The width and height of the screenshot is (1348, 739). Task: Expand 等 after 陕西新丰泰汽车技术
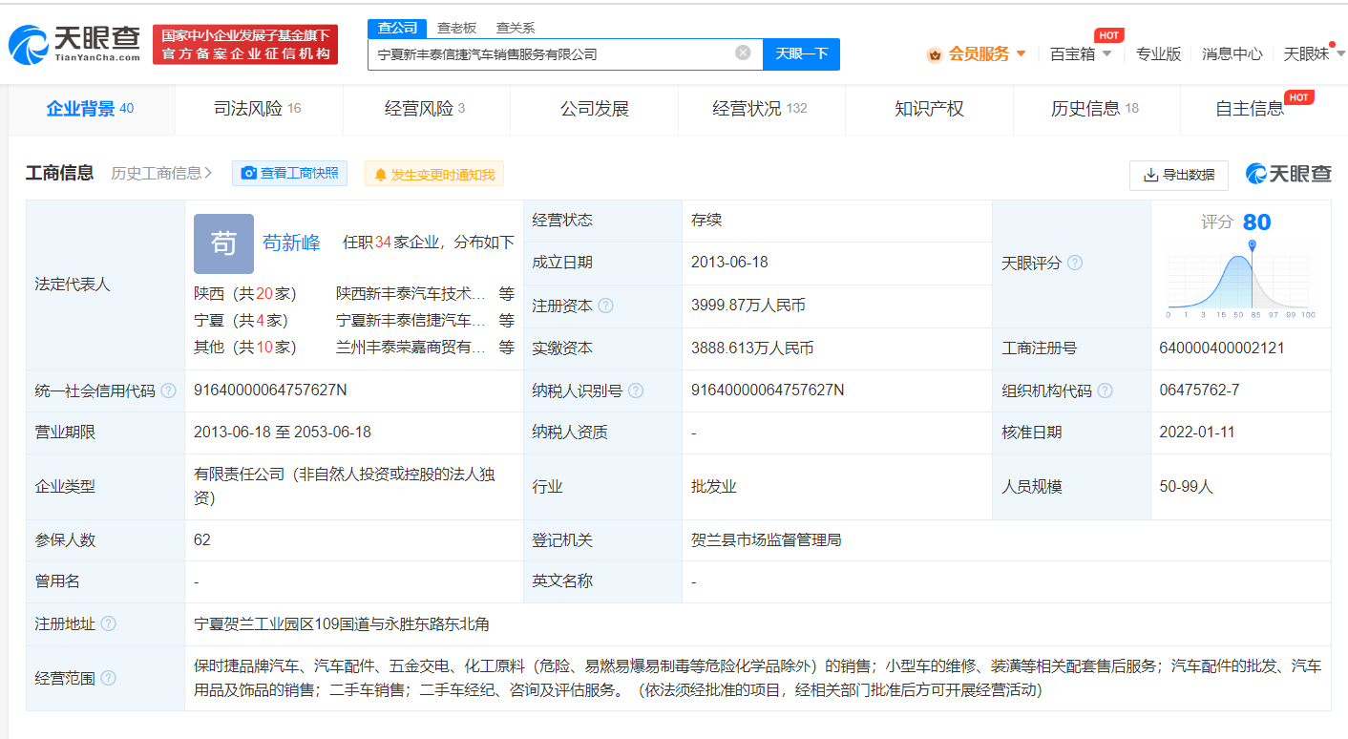click(x=506, y=294)
